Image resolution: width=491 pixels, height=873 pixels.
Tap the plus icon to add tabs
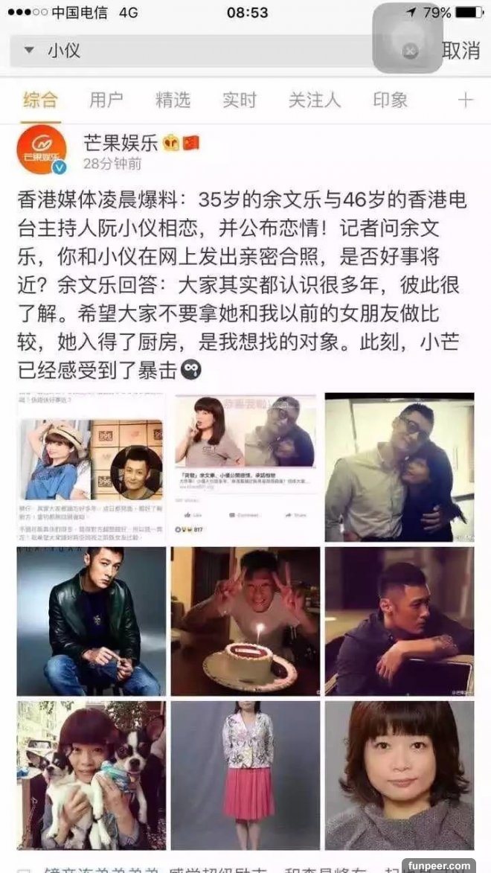(465, 100)
